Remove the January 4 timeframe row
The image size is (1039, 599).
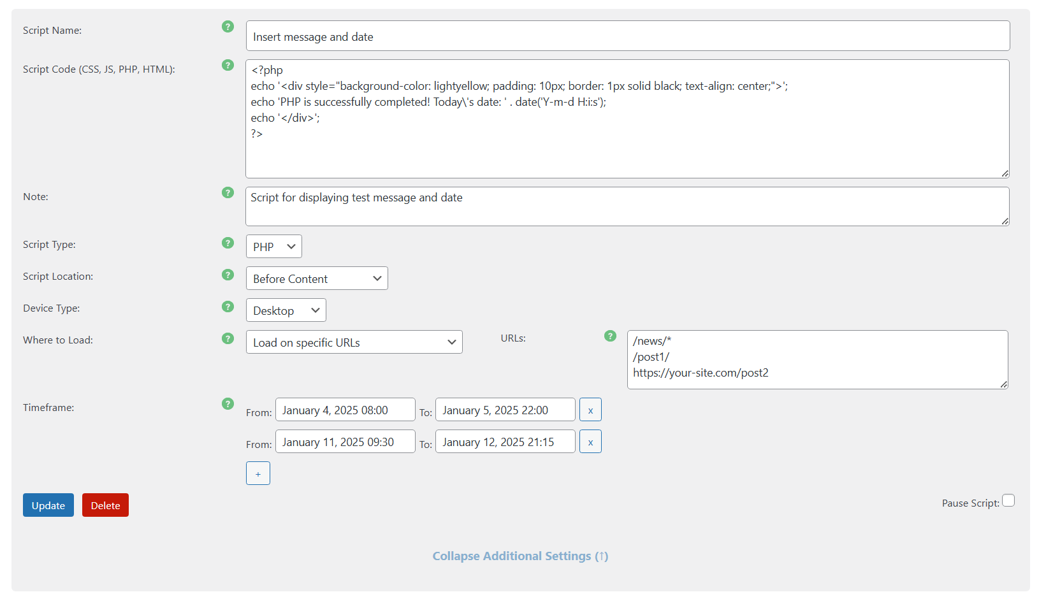590,410
